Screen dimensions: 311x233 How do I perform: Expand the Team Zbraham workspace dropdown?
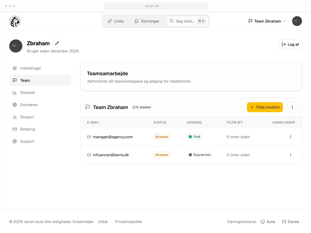[267, 21]
